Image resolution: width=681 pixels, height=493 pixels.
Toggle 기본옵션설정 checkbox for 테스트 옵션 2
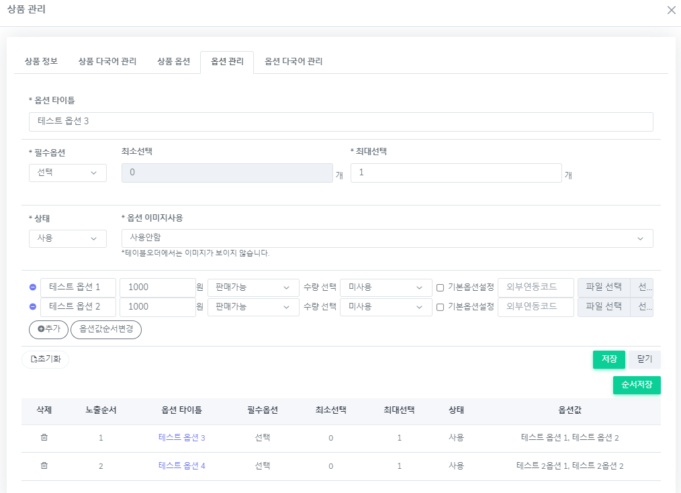pyautogui.click(x=440, y=307)
